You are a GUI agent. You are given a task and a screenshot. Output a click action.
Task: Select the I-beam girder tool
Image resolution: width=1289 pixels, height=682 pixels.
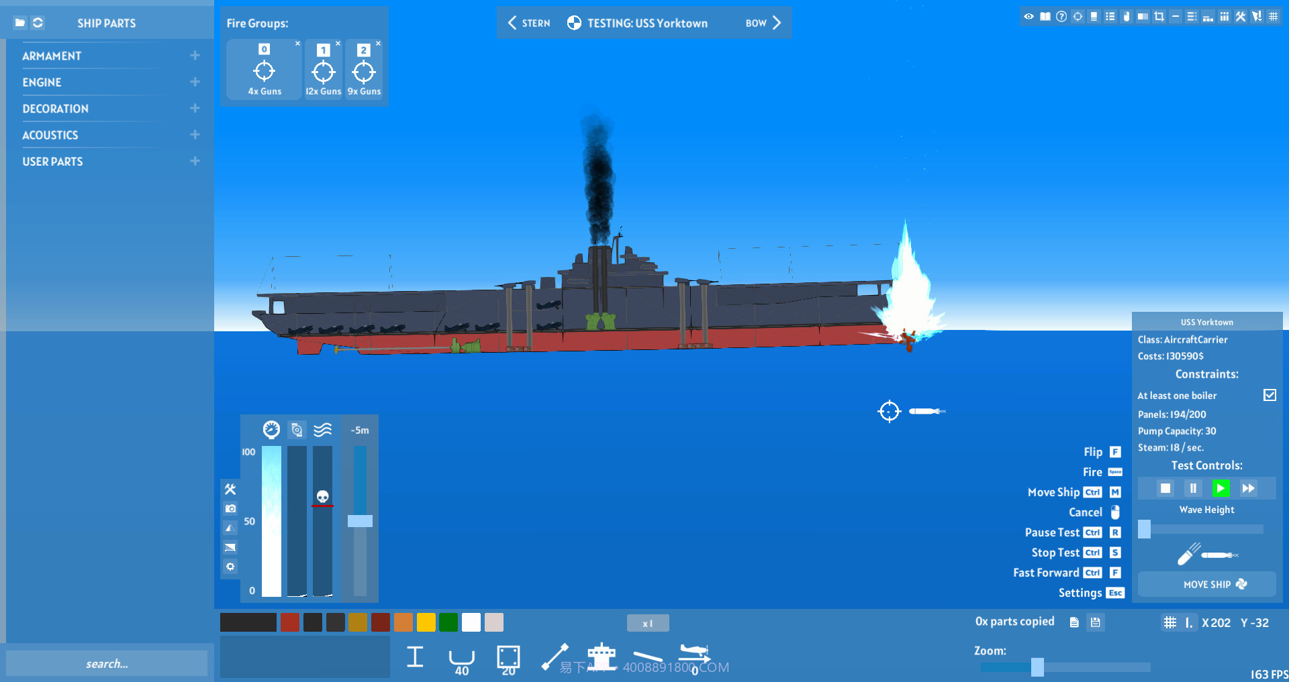tap(414, 657)
